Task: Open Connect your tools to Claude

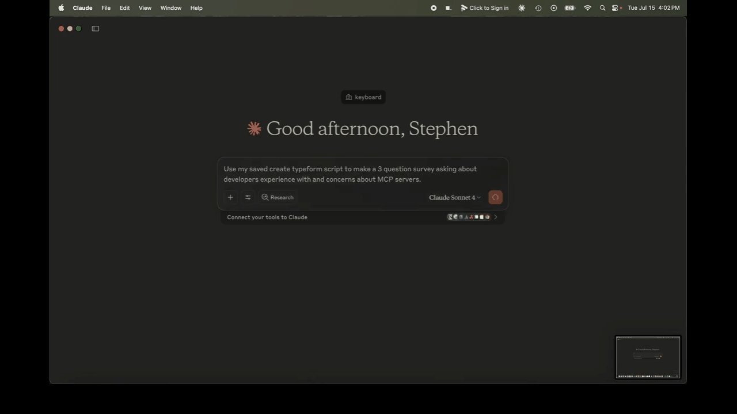Action: tap(267, 217)
